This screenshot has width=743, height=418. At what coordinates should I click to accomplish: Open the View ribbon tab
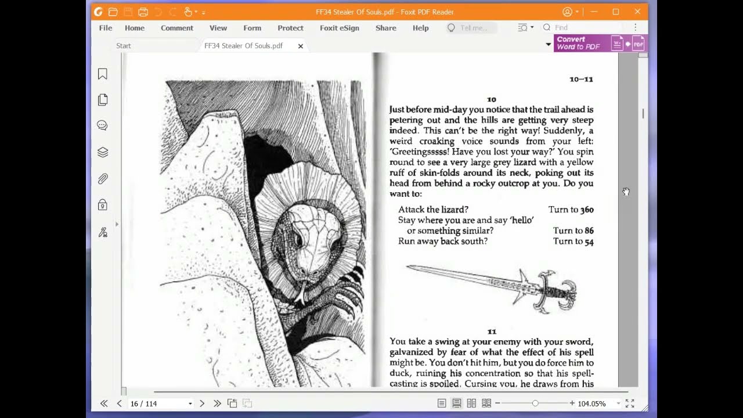tap(218, 28)
